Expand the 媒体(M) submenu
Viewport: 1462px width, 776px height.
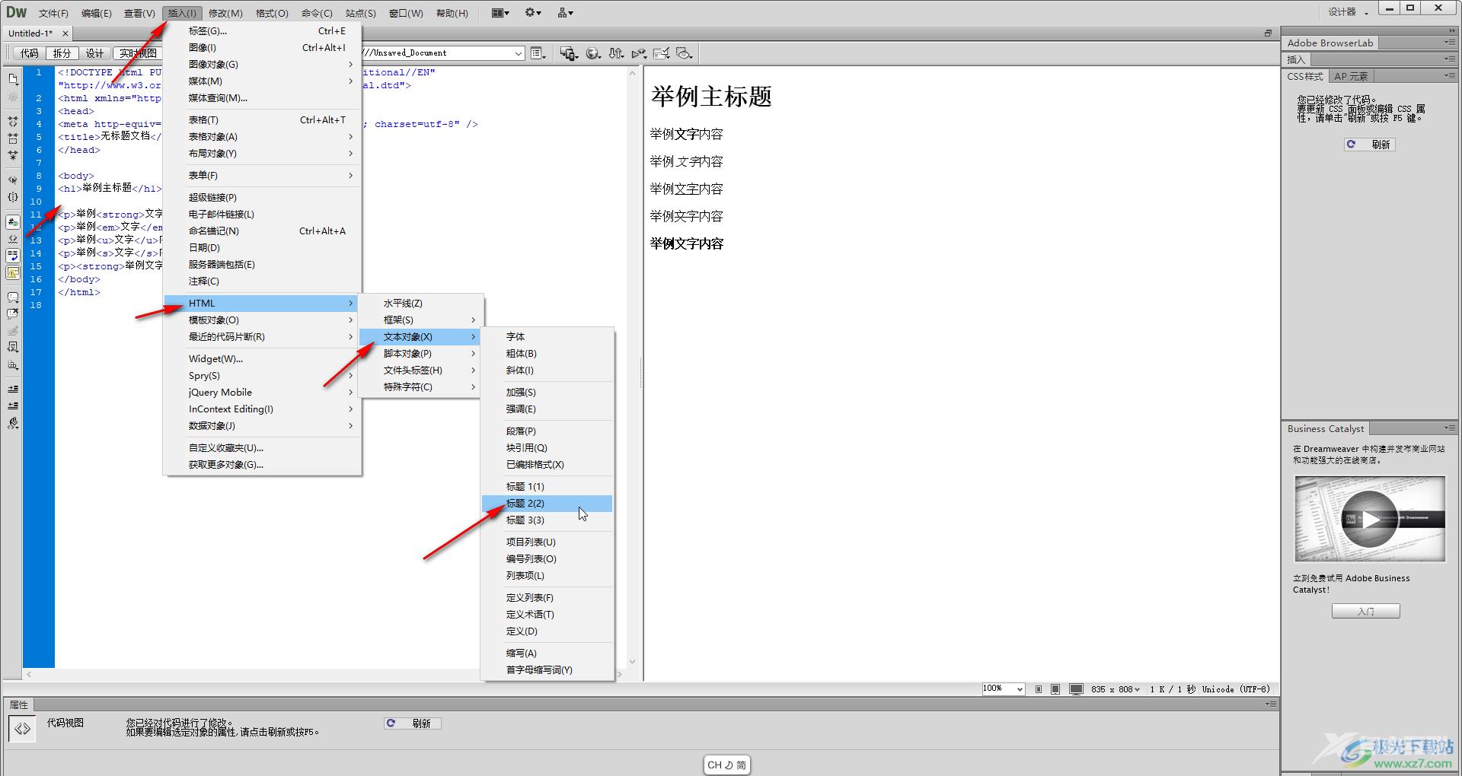point(263,81)
